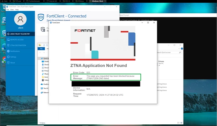Switch to the FGTLocal VM tab
The height and width of the screenshot is (126, 217).
(18, 1)
